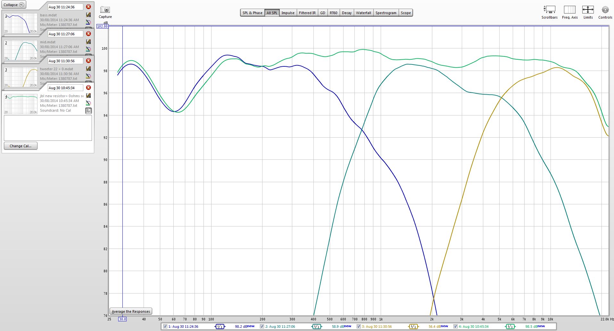This screenshot has height=331, width=614.
Task: Click the Soundcard: No Cal text
Action: coord(55,110)
